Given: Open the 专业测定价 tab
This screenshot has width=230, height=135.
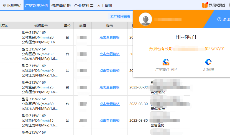Looking at the screenshot, I should click(12, 6).
